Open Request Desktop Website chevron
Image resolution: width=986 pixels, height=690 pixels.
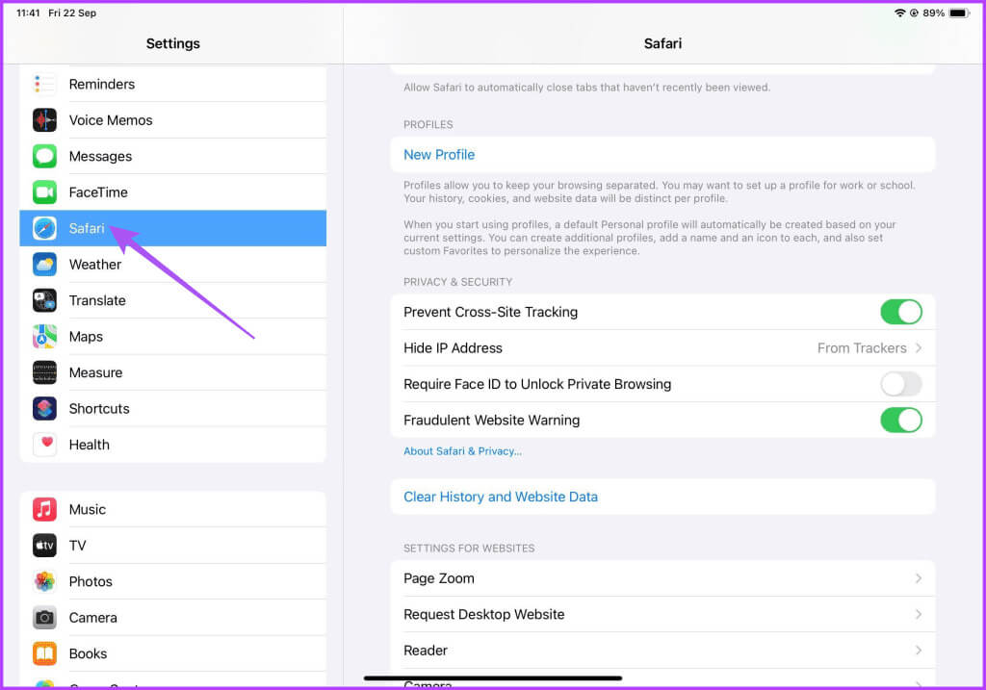click(x=919, y=614)
